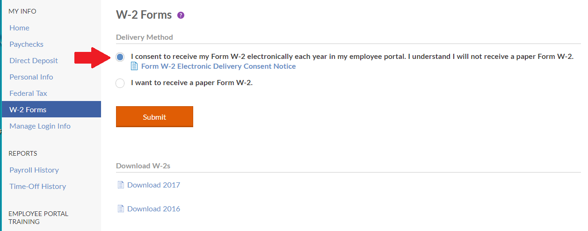Click the file icon next to Download 2017
The image size is (588, 231).
coord(121,185)
